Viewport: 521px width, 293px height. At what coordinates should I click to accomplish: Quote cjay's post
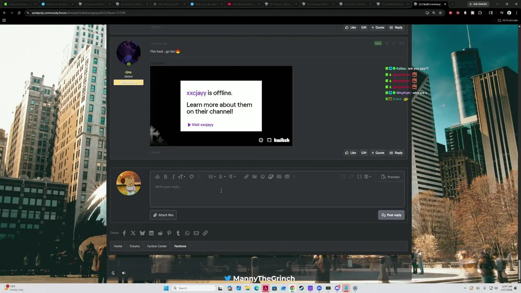point(378,153)
